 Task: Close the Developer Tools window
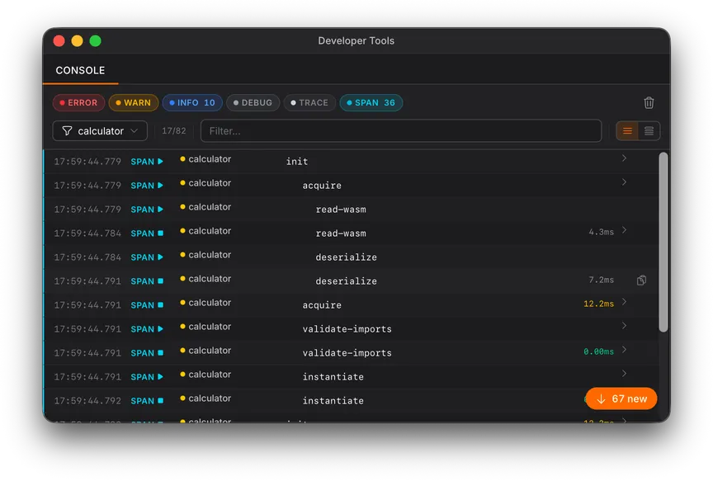pos(59,41)
